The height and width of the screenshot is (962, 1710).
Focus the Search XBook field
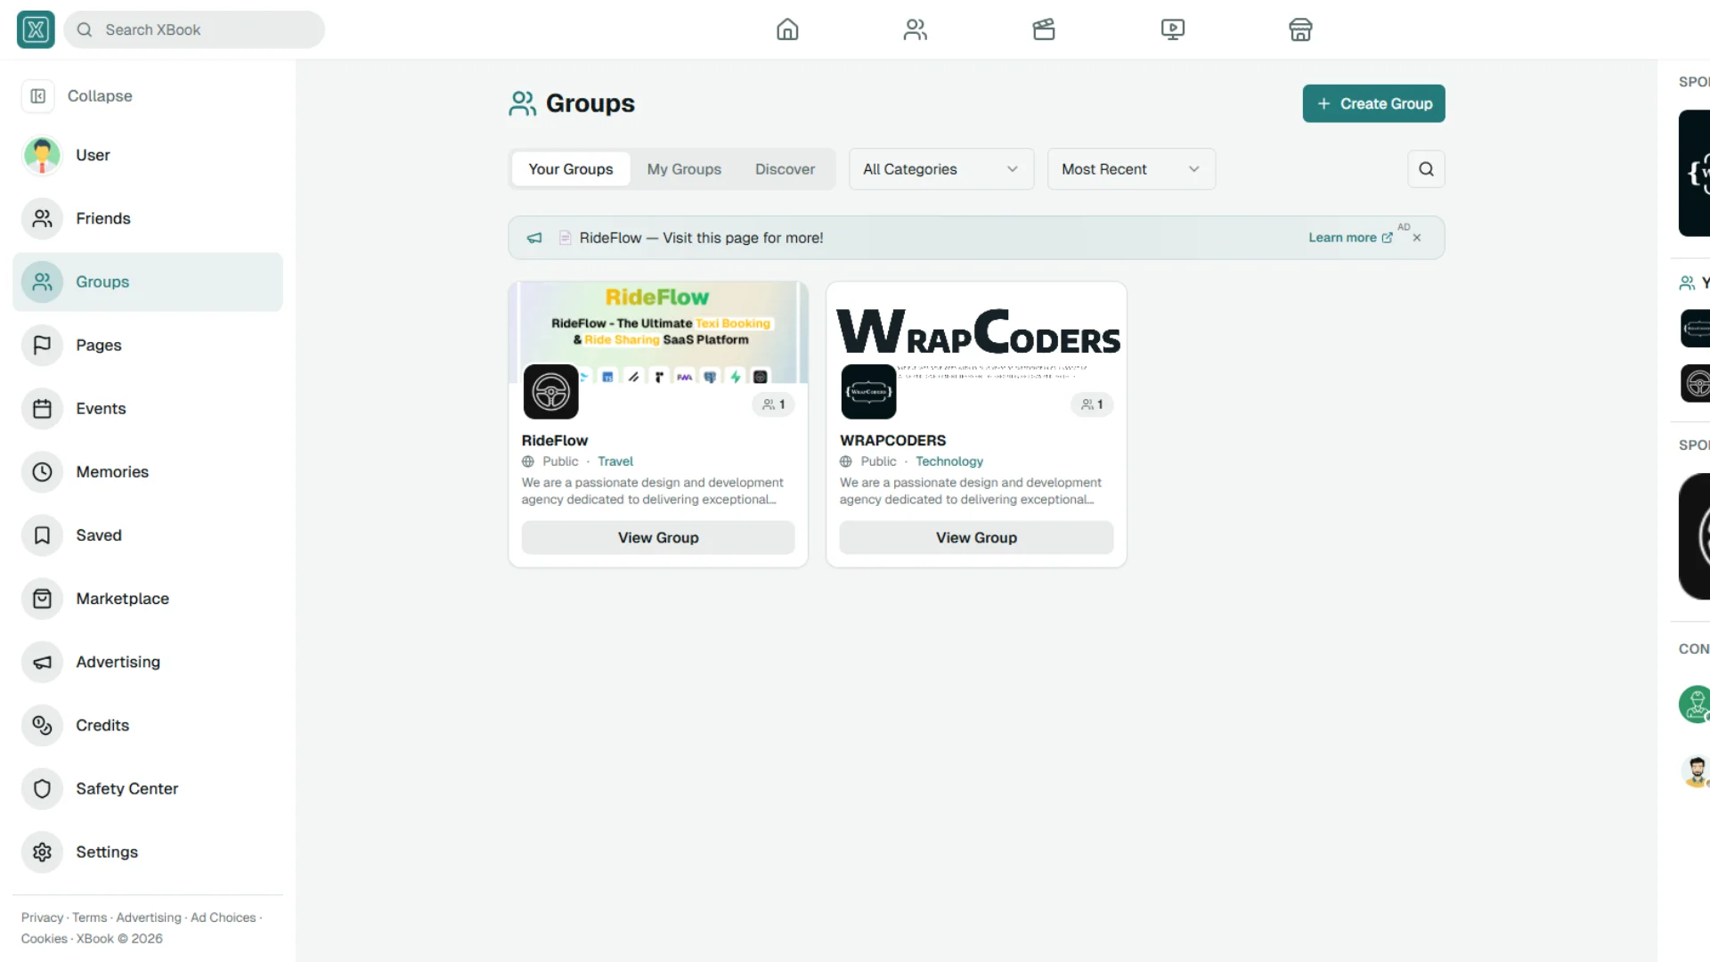(194, 29)
